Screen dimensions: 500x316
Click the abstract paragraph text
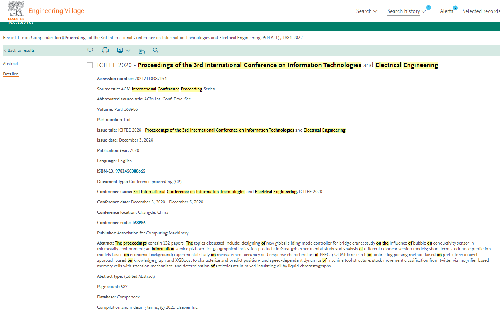pyautogui.click(x=294, y=255)
